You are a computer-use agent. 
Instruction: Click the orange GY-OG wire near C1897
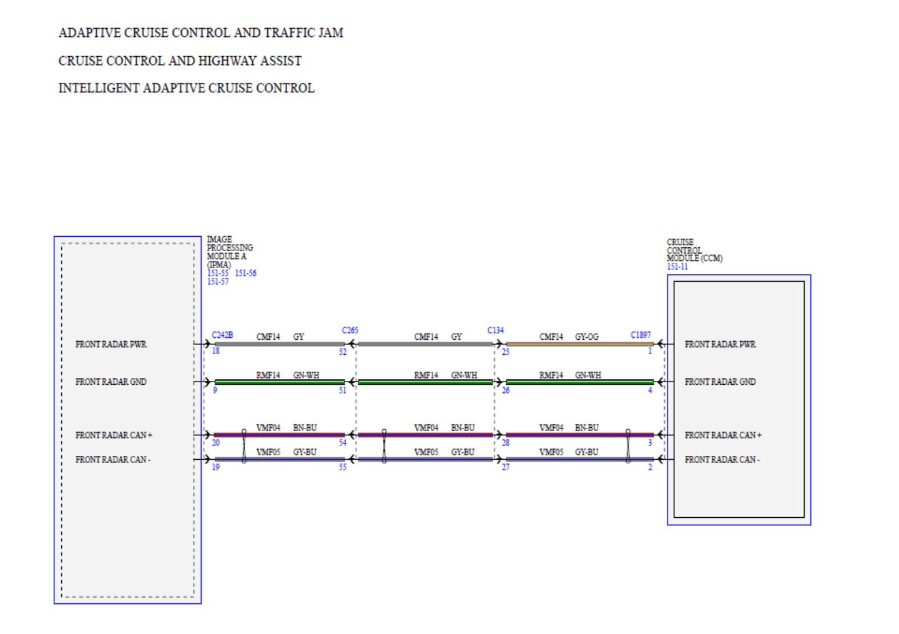tap(579, 344)
